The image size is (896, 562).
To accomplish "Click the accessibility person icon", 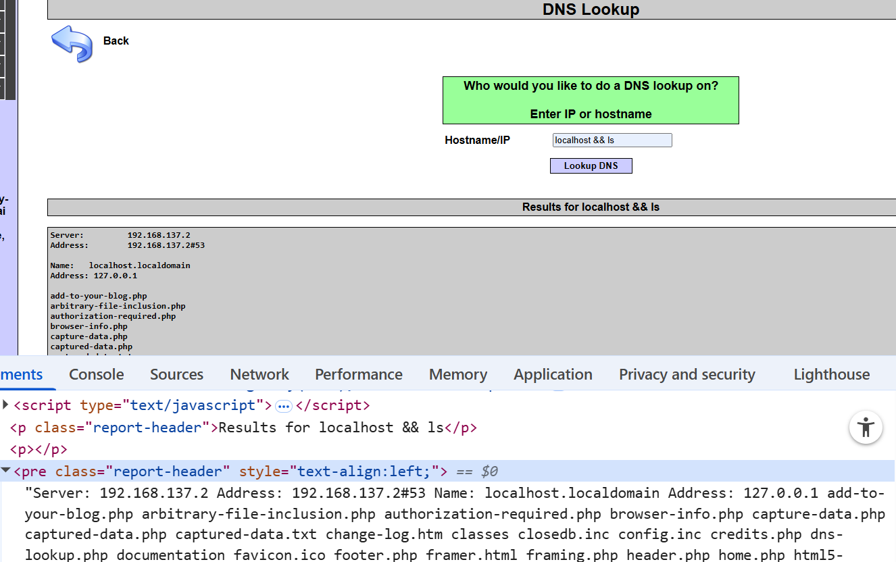I will coord(866,427).
